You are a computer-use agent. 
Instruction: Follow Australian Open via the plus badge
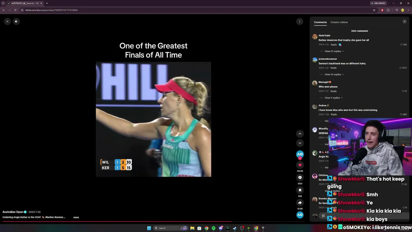tap(300, 159)
